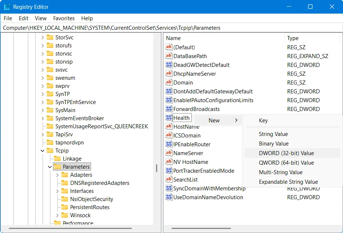Screen dimensions: 343x233
Task: Click the tree pane vertical scrollbar thumb
Action: pyautogui.click(x=156, y=168)
